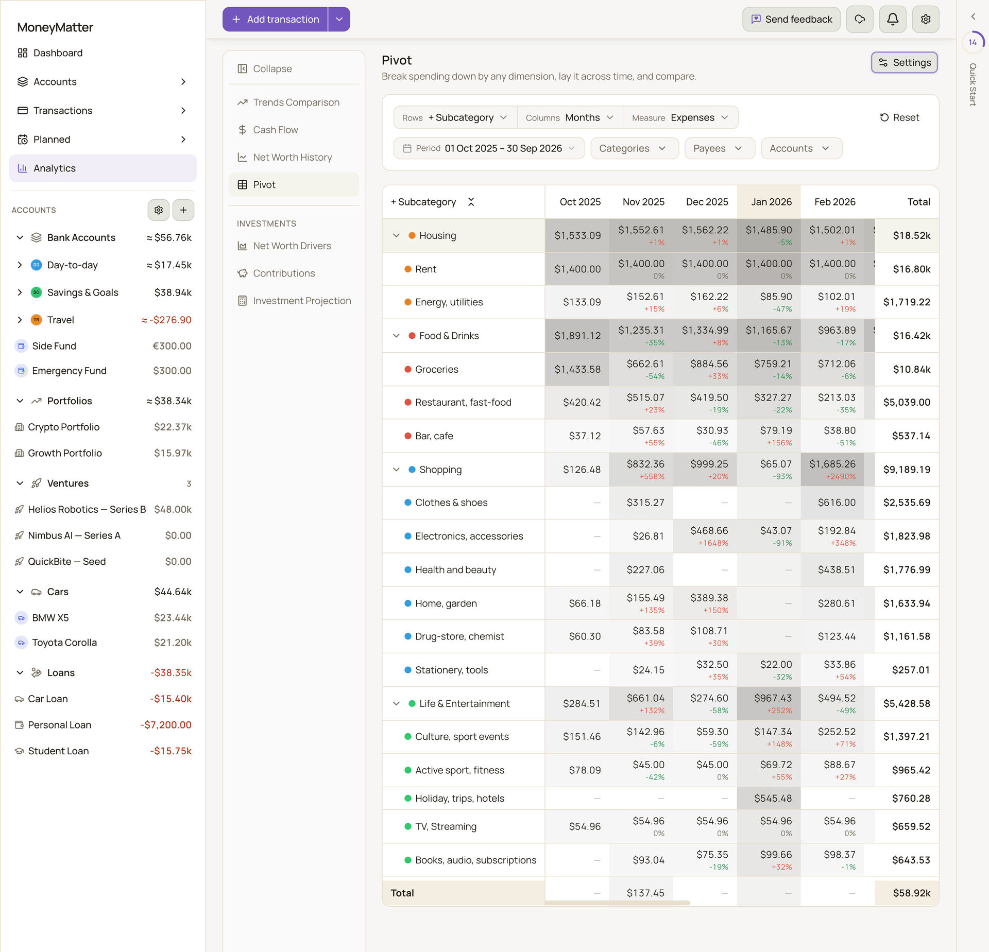The image size is (989, 952).
Task: Add a new account with plus icon
Action: (183, 210)
